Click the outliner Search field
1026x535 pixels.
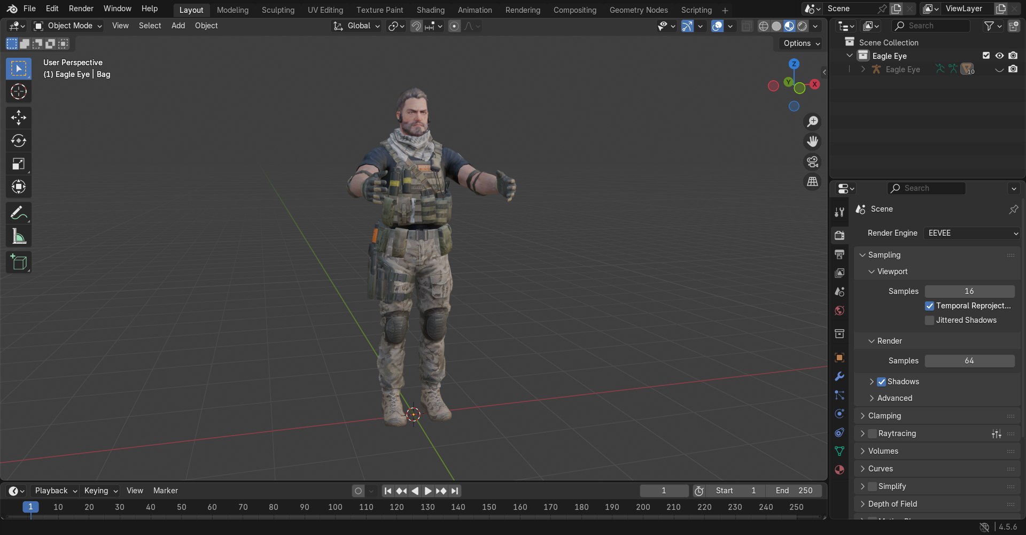(931, 26)
